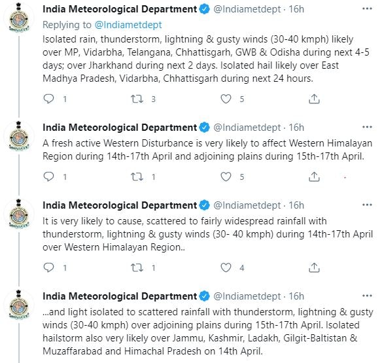Share the isolated rain thunderstorm tweet
The width and height of the screenshot is (380, 363).
[314, 99]
